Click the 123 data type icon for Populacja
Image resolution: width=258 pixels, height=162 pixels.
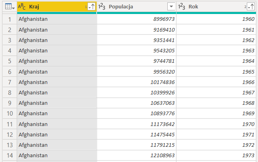(102, 7)
